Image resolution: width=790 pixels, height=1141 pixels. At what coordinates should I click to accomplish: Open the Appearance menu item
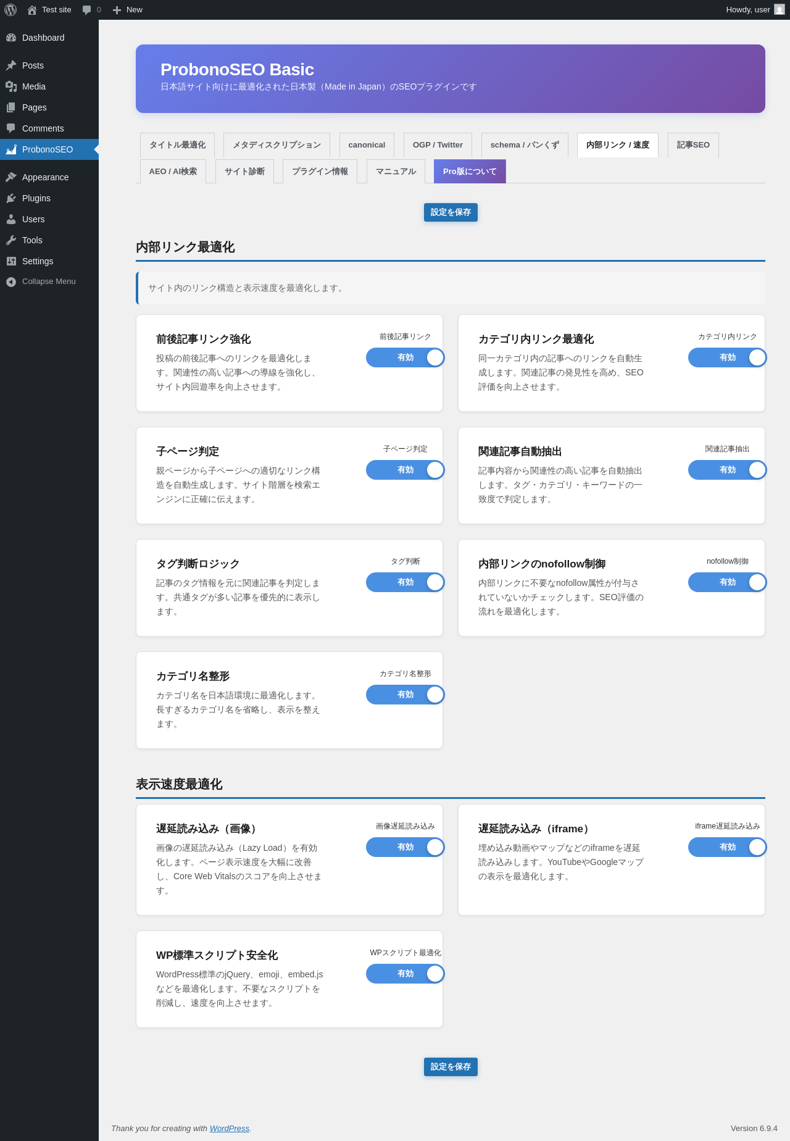pos(49,177)
